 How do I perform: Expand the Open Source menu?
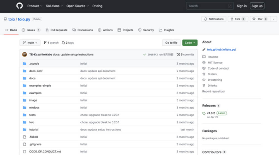point(77,6)
